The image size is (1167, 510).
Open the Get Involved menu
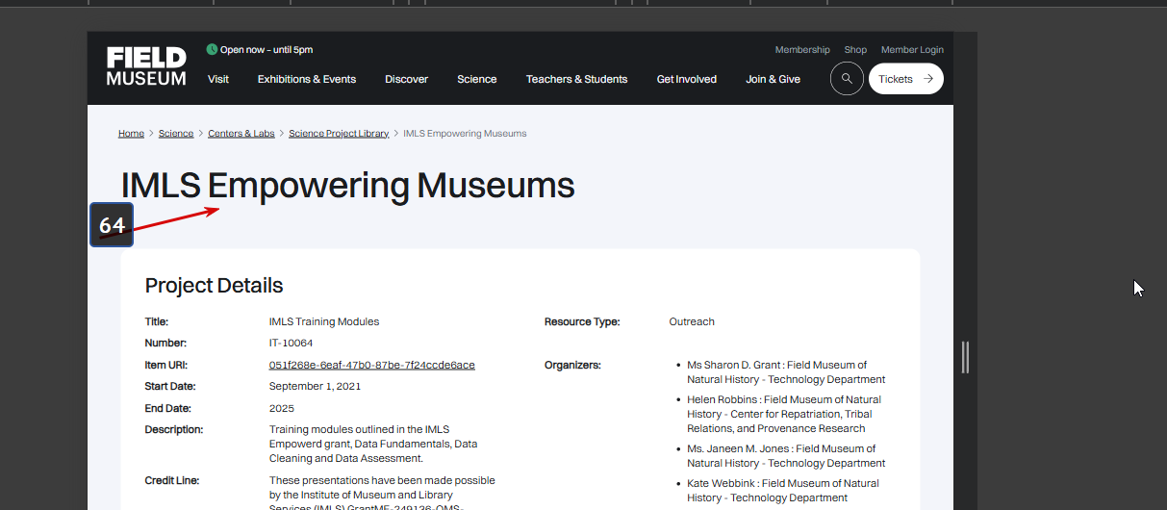click(x=687, y=79)
